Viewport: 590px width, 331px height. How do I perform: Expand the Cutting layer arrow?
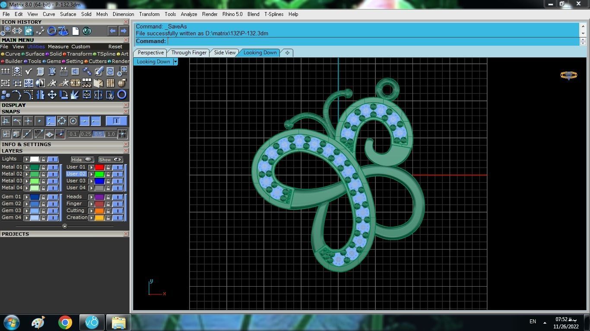pos(91,211)
